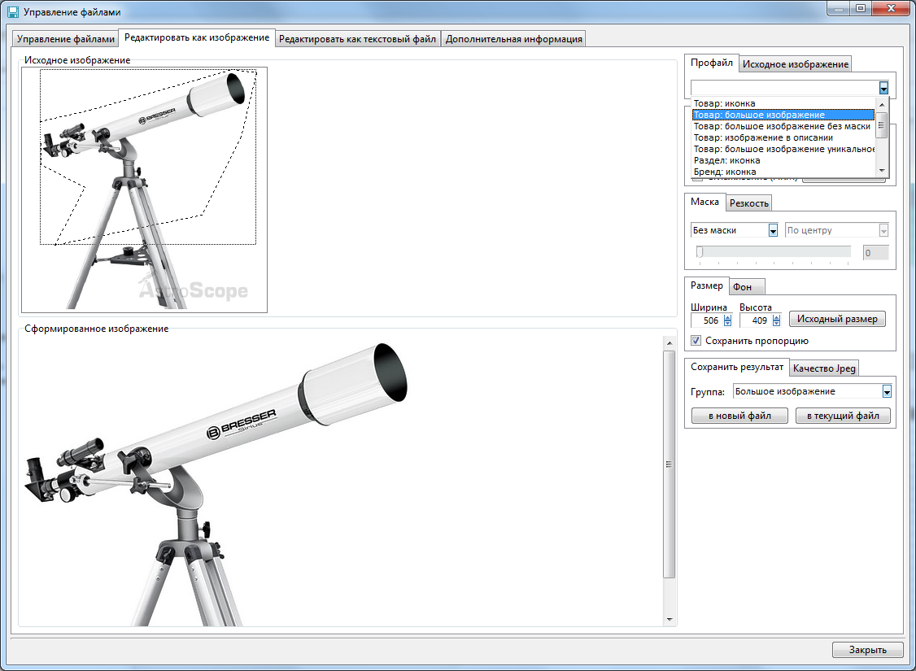Image resolution: width=916 pixels, height=671 pixels.
Task: Choose Товар: иконка from list
Action: click(783, 103)
